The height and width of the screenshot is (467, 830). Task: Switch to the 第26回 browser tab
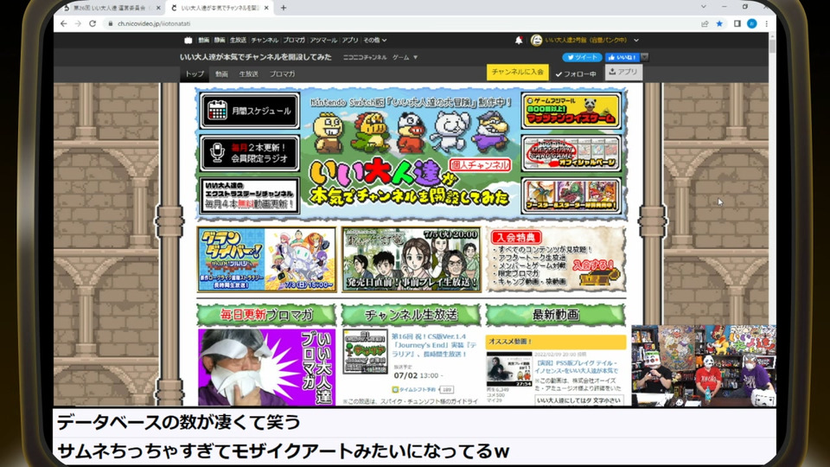[112, 8]
